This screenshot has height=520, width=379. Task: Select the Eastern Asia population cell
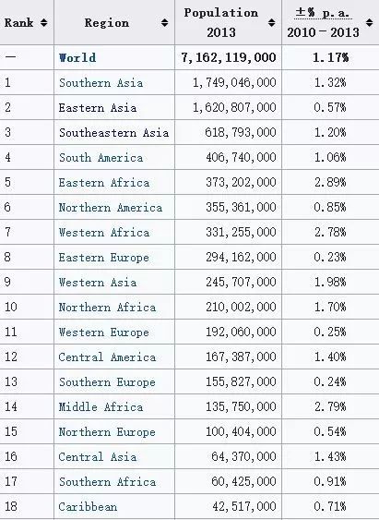229,107
